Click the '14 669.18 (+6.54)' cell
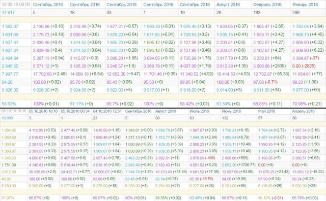 click(x=87, y=74)
